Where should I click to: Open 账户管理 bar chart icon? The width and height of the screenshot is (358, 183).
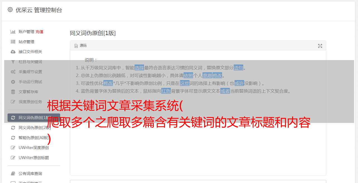13,32
